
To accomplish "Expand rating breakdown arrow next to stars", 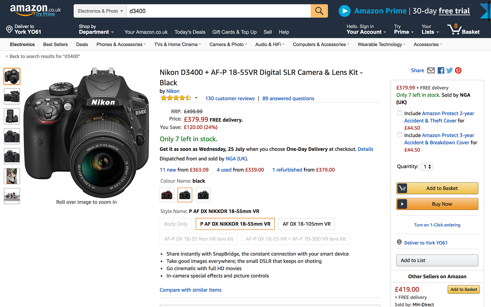I will (196, 98).
